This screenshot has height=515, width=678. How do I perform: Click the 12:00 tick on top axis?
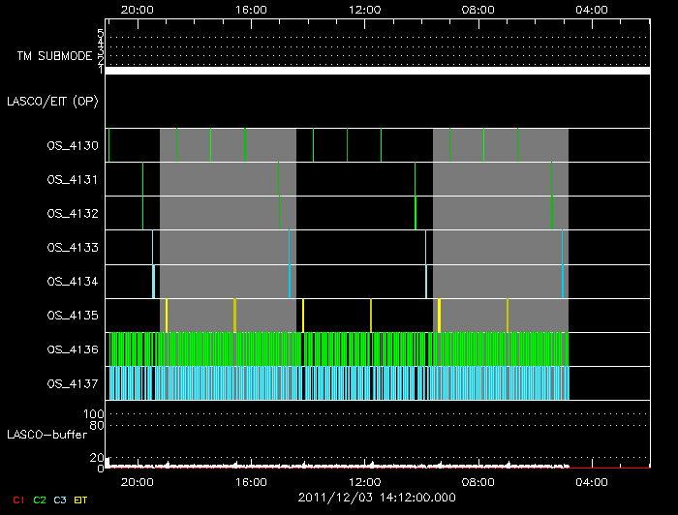(x=365, y=9)
